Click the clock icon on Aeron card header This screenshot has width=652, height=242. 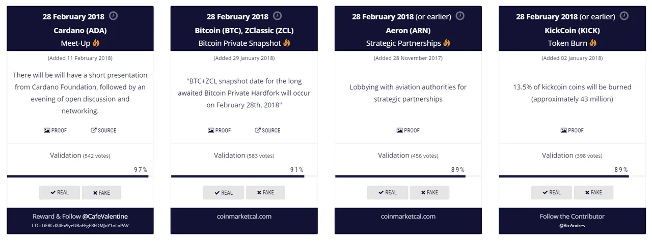(460, 16)
